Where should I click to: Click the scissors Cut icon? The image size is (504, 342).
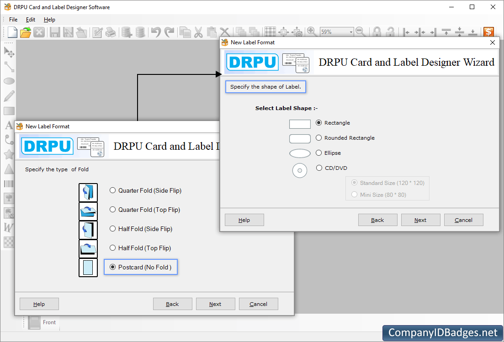(198, 32)
